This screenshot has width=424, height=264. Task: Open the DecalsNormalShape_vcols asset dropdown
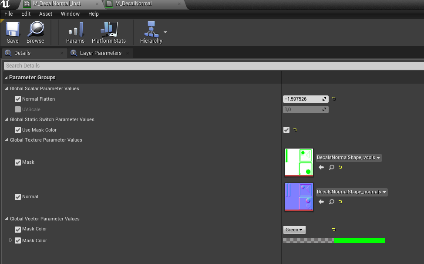(349, 157)
